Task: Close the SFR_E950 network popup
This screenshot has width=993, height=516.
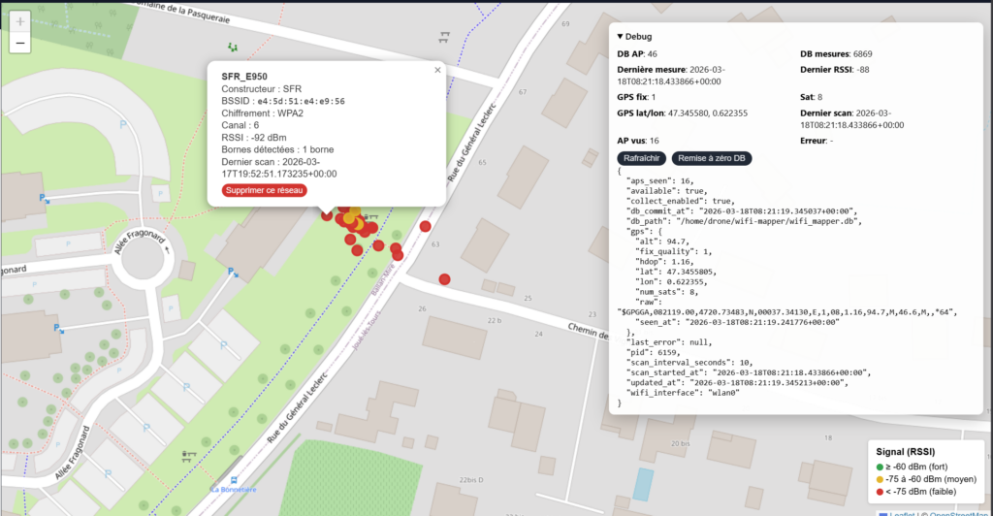Action: click(x=437, y=70)
